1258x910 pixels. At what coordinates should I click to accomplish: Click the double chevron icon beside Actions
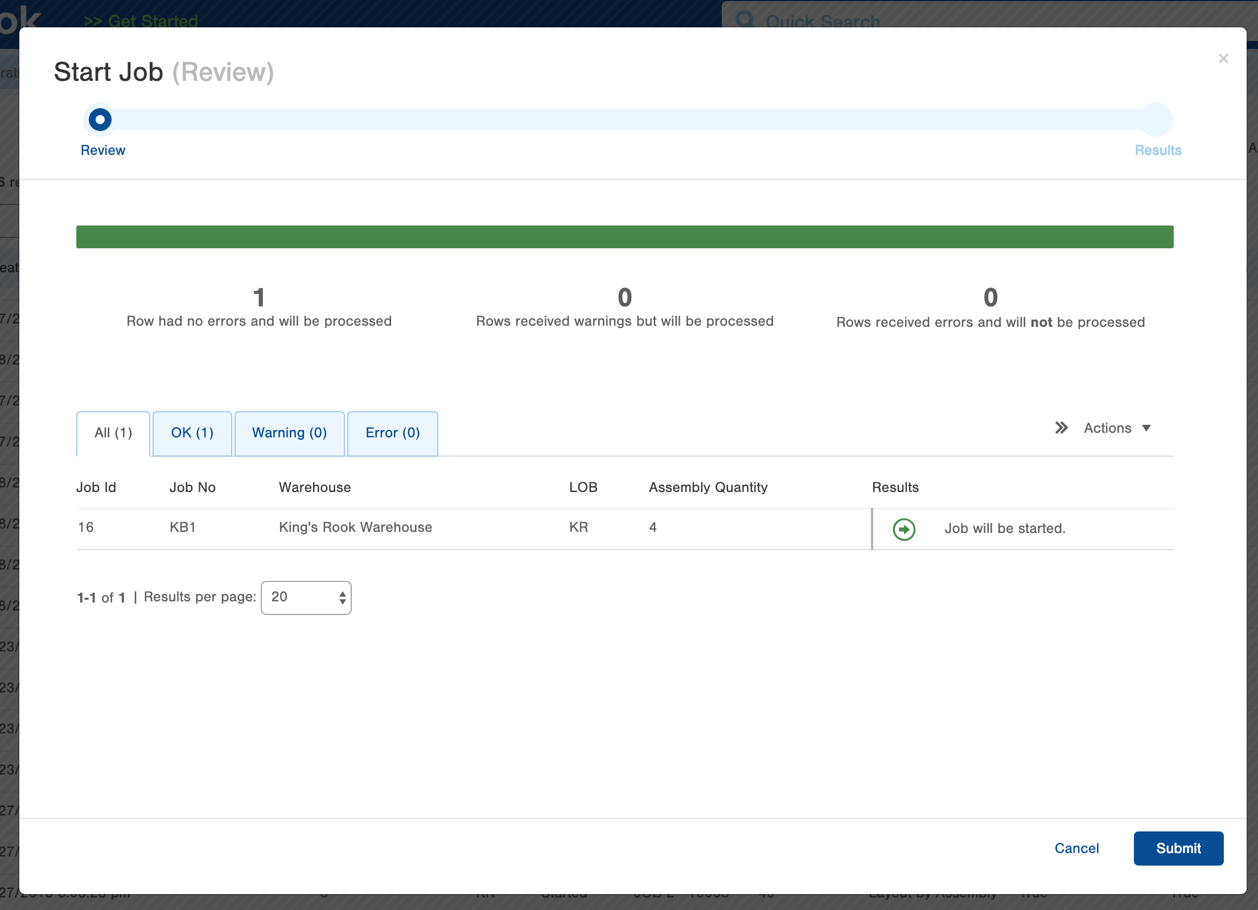[x=1061, y=428]
